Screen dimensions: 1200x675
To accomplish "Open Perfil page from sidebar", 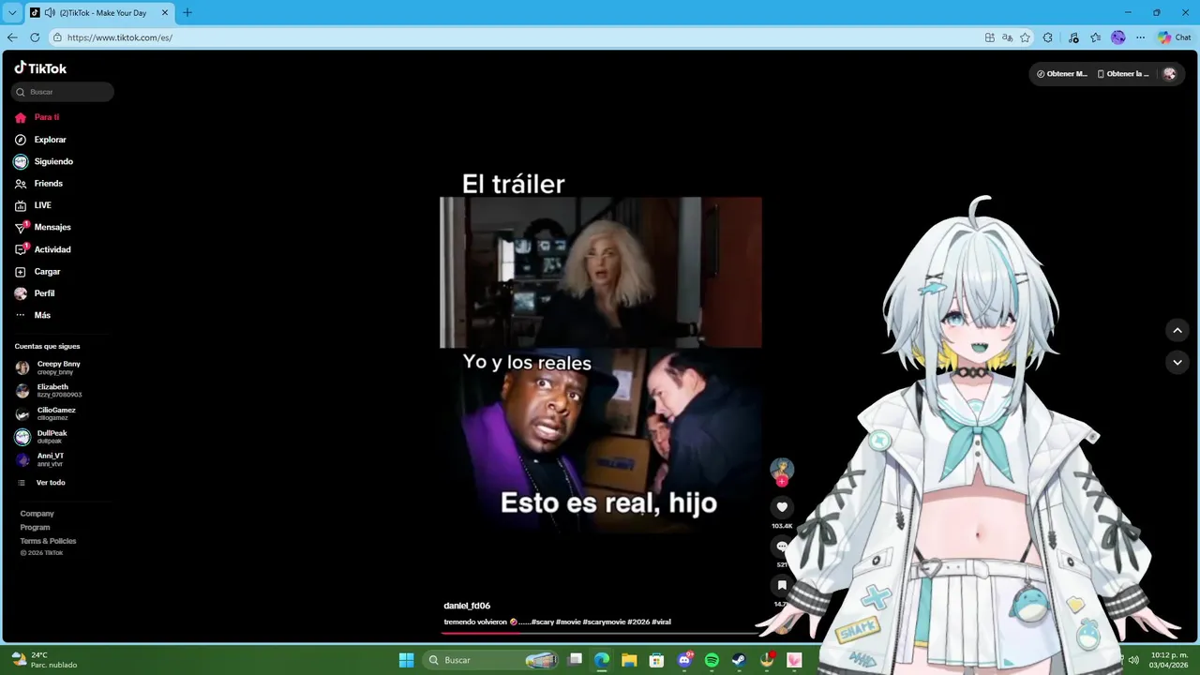I will (x=35, y=293).
